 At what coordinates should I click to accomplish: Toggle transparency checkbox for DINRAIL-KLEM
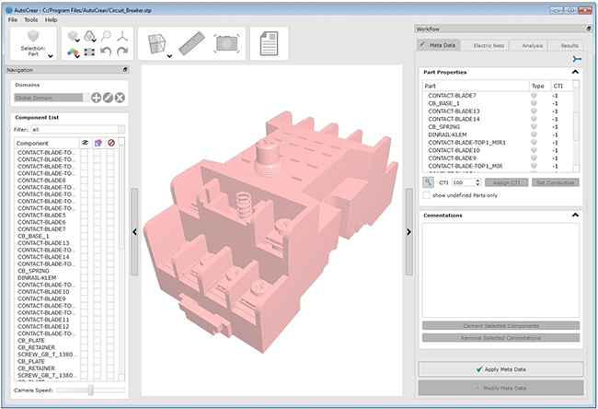(98, 277)
